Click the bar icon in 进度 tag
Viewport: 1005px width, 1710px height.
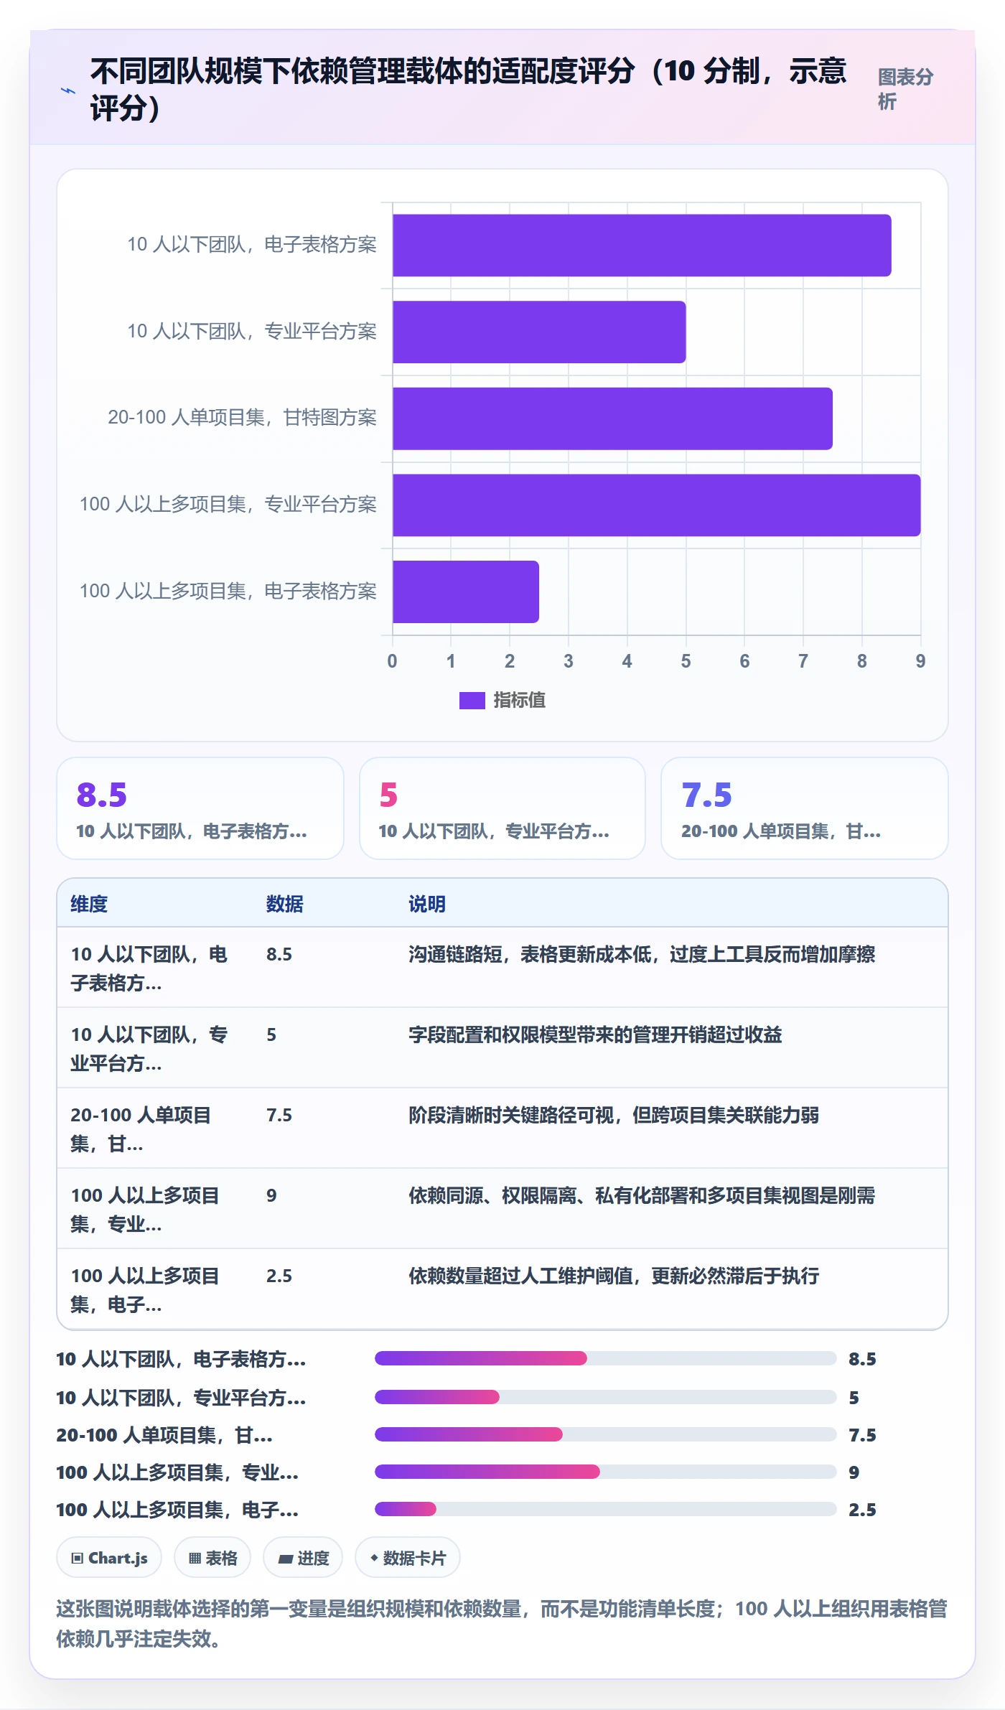click(x=286, y=1559)
